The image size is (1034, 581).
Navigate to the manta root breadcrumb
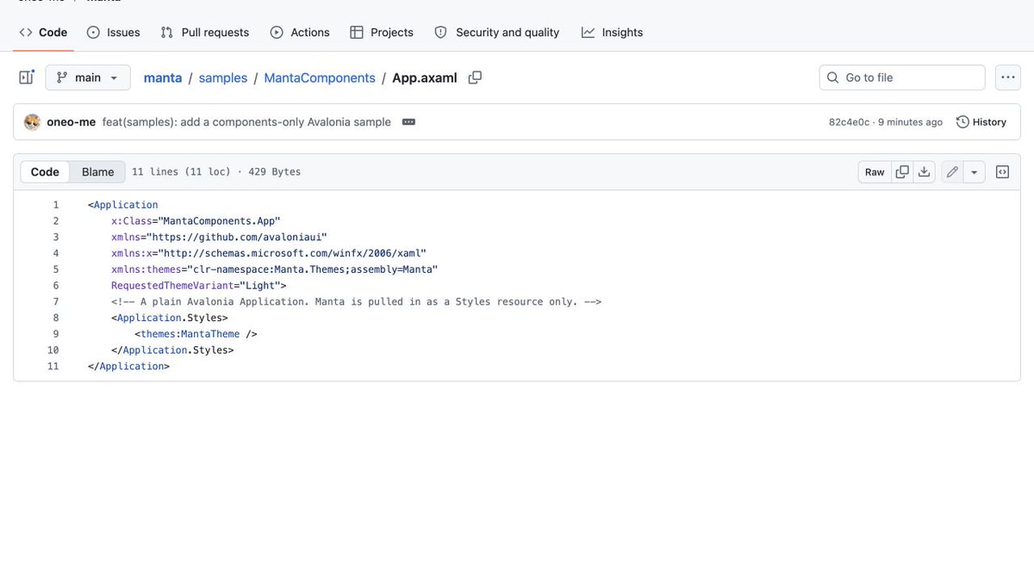tap(163, 77)
